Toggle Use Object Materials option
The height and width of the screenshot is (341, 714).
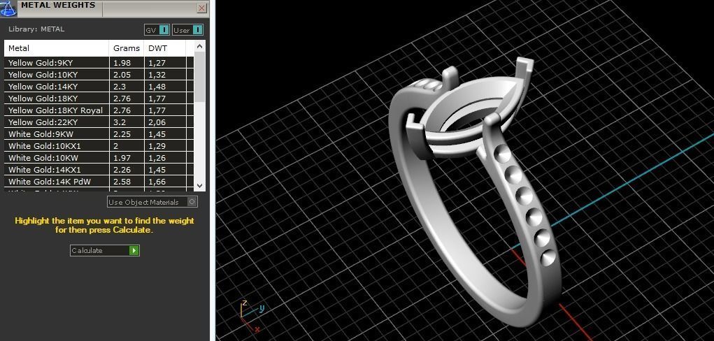152,202
